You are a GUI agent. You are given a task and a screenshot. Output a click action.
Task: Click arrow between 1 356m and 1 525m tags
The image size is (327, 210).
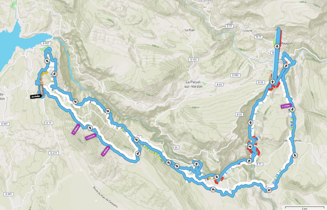coord(90,127)
